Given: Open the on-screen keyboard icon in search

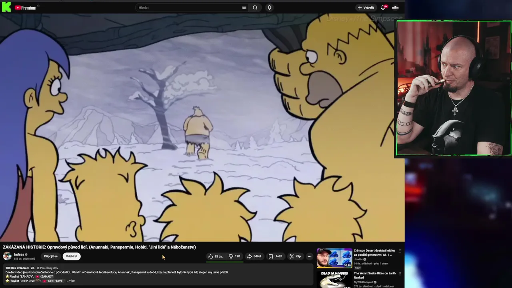Looking at the screenshot, I should click(244, 8).
